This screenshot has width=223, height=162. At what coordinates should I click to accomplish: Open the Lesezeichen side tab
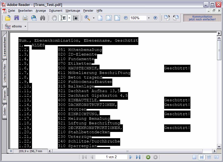[x=5, y=47]
